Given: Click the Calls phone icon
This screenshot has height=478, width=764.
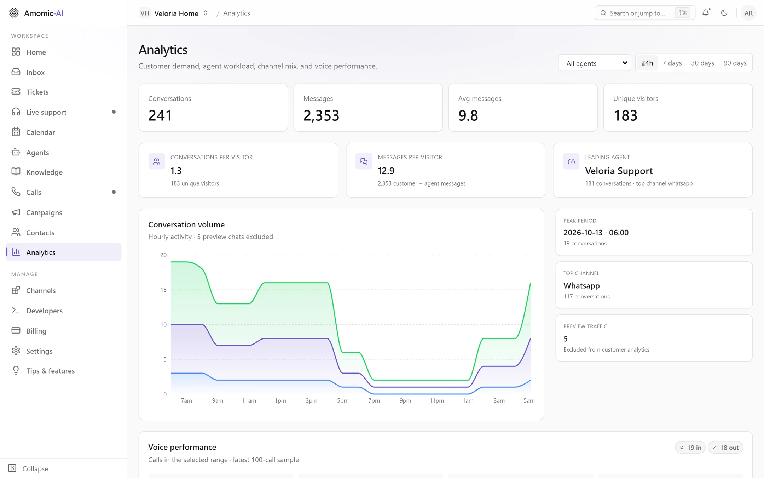Looking at the screenshot, I should (16, 192).
